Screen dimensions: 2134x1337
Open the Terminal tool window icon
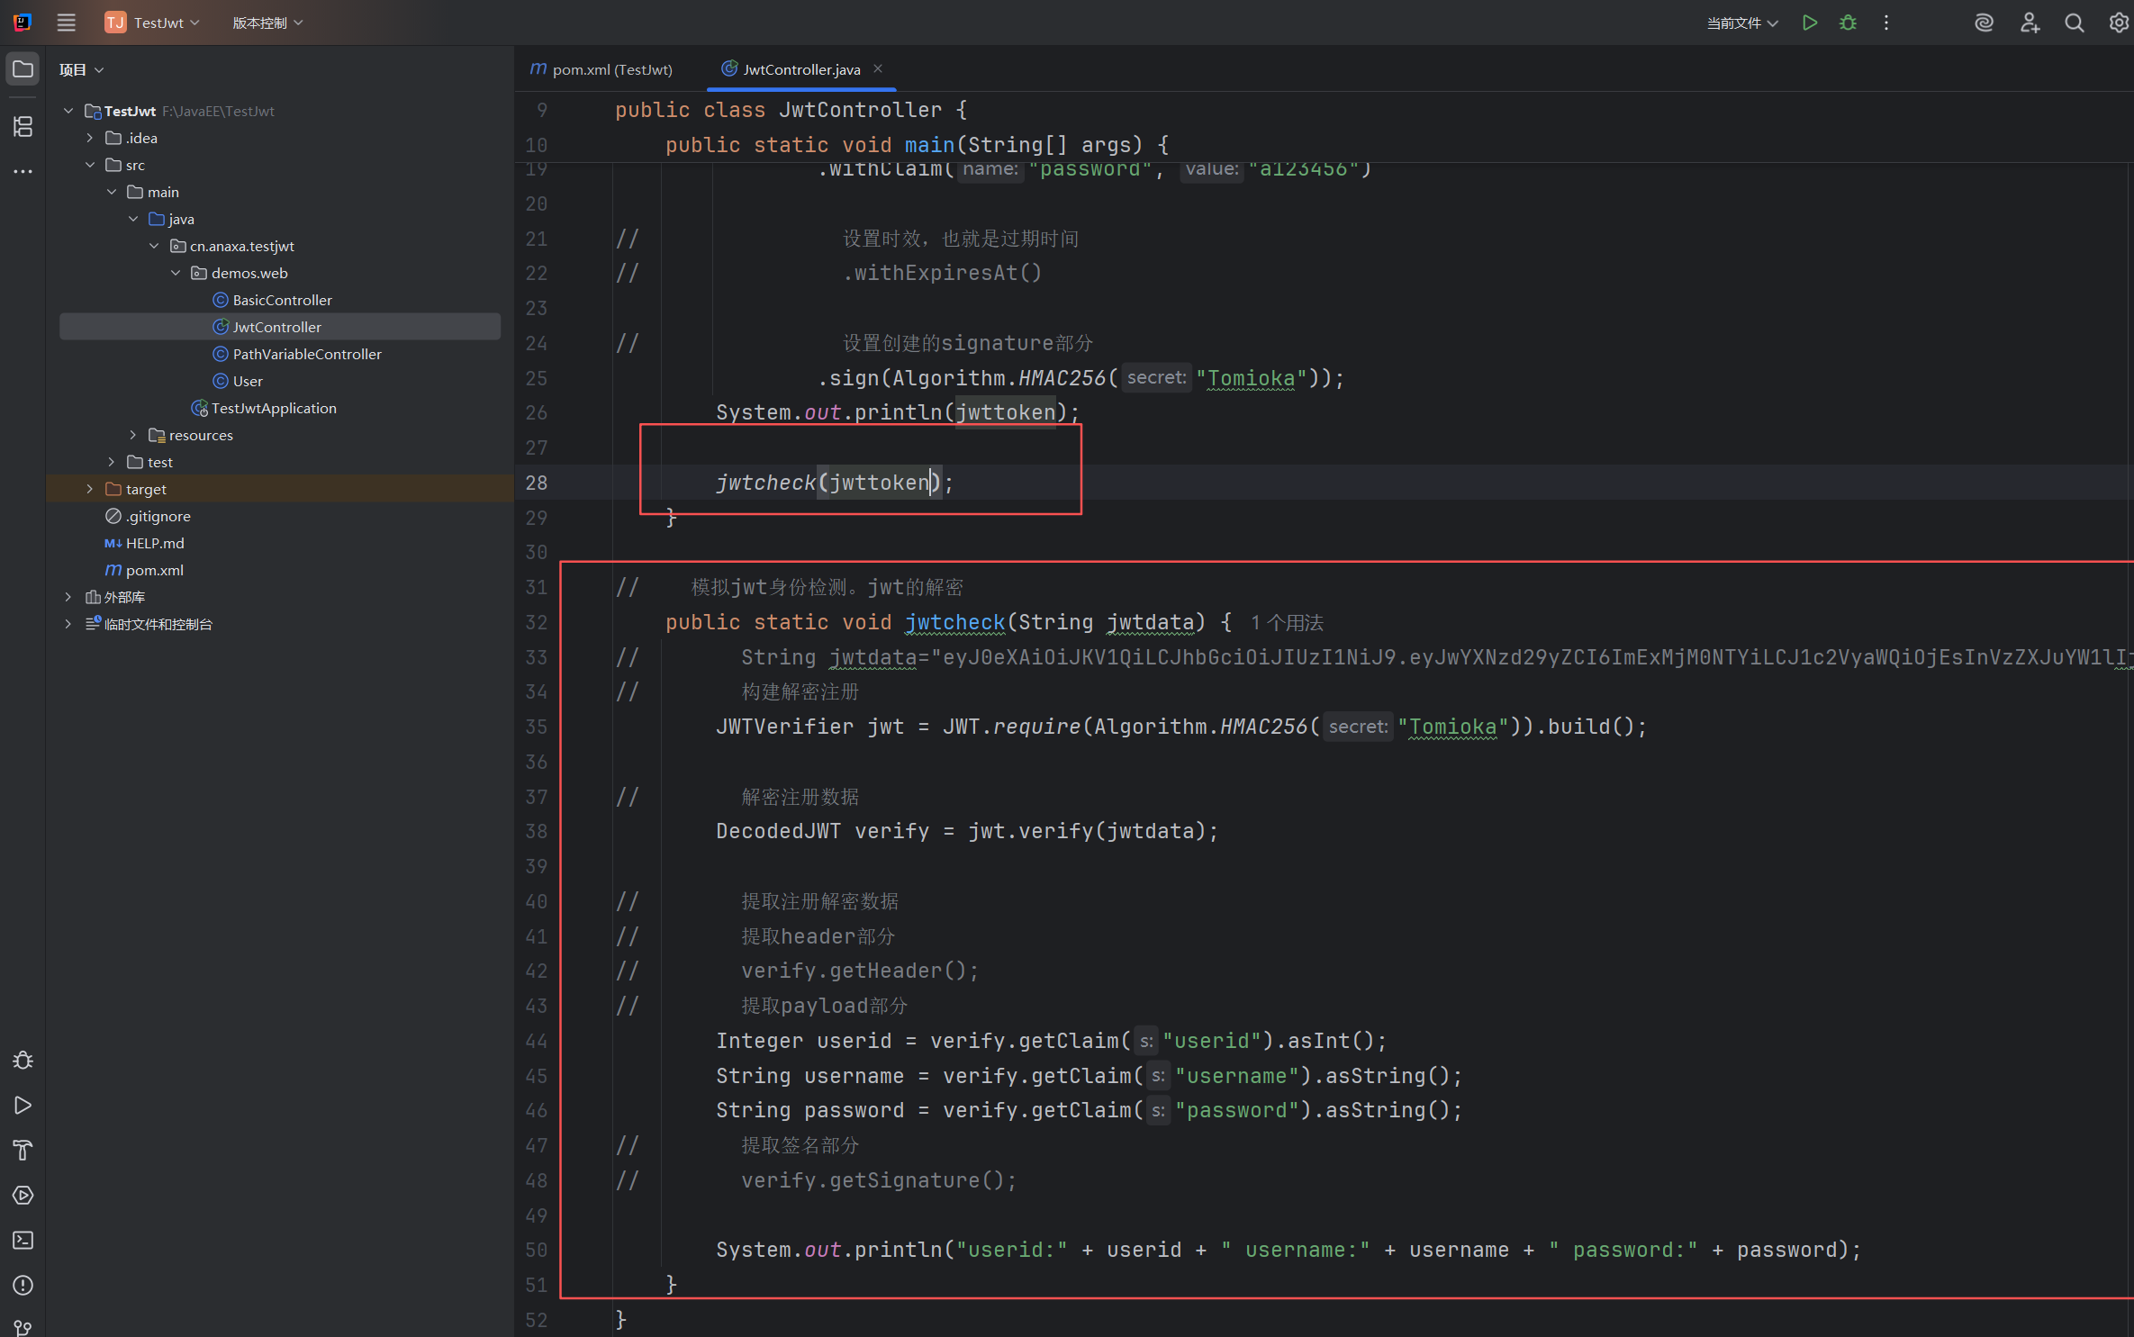(x=23, y=1240)
